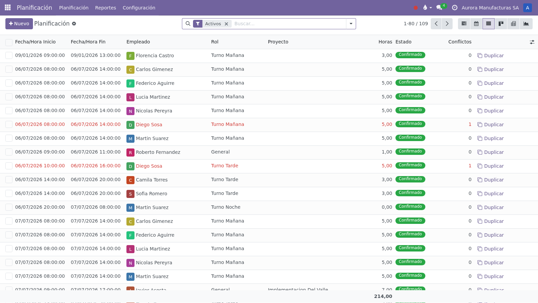Image resolution: width=538 pixels, height=303 pixels.
Task: Check the Diego Sosa Turno Tarde row checkbox
Action: point(9,166)
